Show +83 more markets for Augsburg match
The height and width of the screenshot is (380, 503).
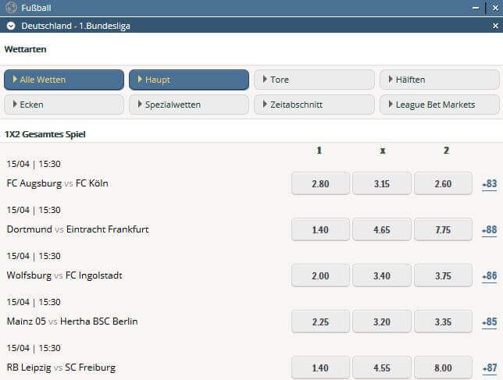(x=490, y=184)
